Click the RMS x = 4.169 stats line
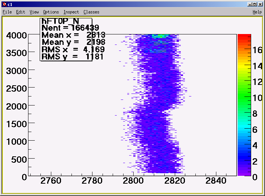The image size is (265, 196). (73, 49)
